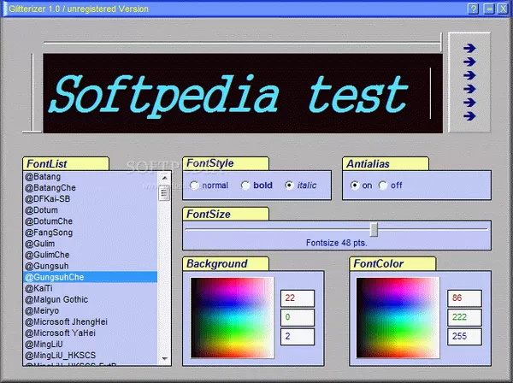Select the highlighted @GungsuhChe font
The height and width of the screenshot is (383, 513).
(x=91, y=277)
